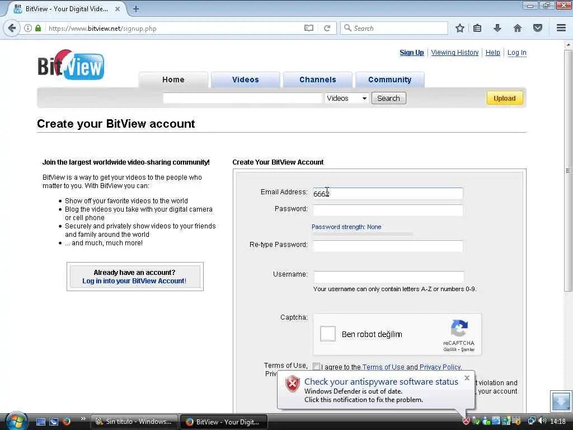
Task: Reload the current page
Action: point(327,28)
